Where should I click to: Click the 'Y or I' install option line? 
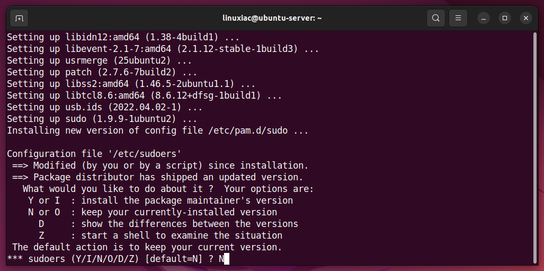(160, 200)
